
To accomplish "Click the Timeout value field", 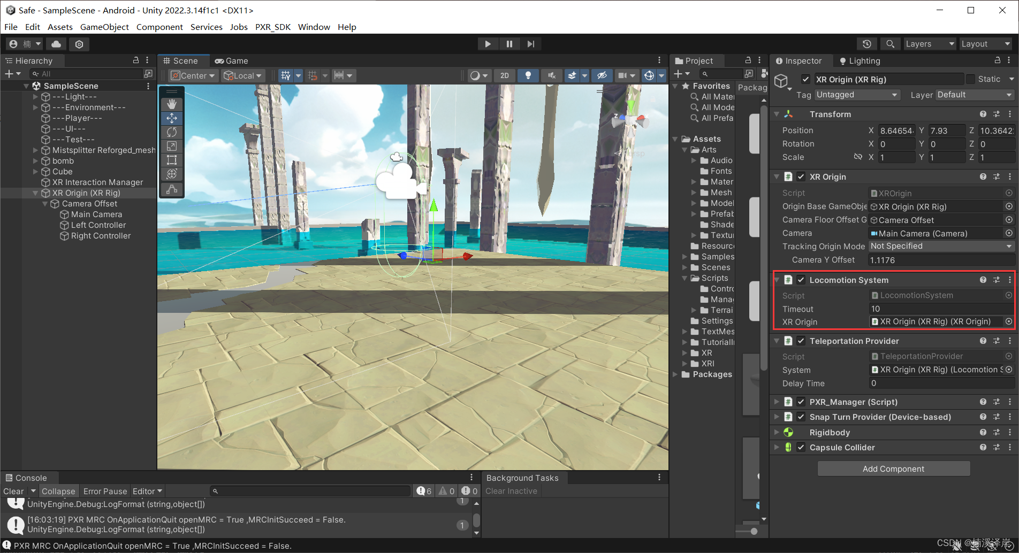I will pyautogui.click(x=941, y=309).
